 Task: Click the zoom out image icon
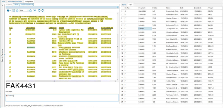click(x=17, y=10)
